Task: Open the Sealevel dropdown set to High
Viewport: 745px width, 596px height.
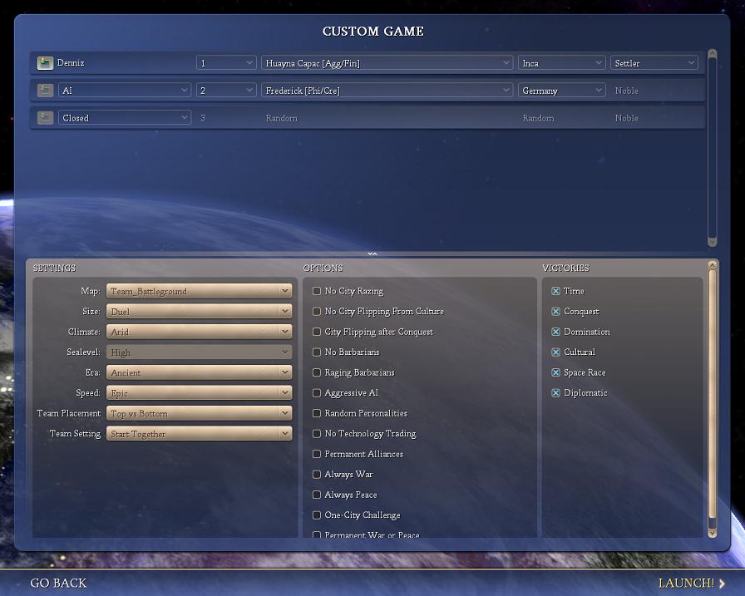Action: click(199, 352)
